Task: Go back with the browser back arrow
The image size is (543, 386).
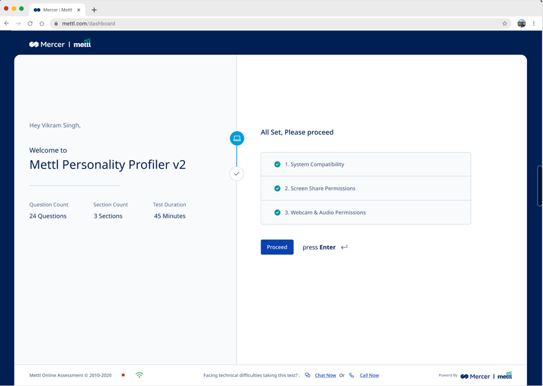Action: (7, 23)
